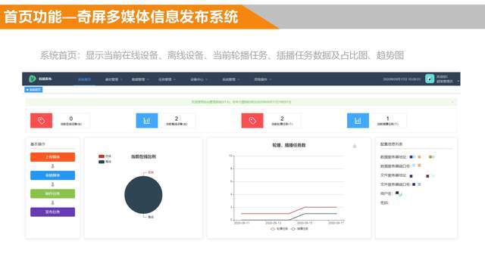Dismiss the green welcome notice banner
The image size is (485, 272).
[x=452, y=102]
